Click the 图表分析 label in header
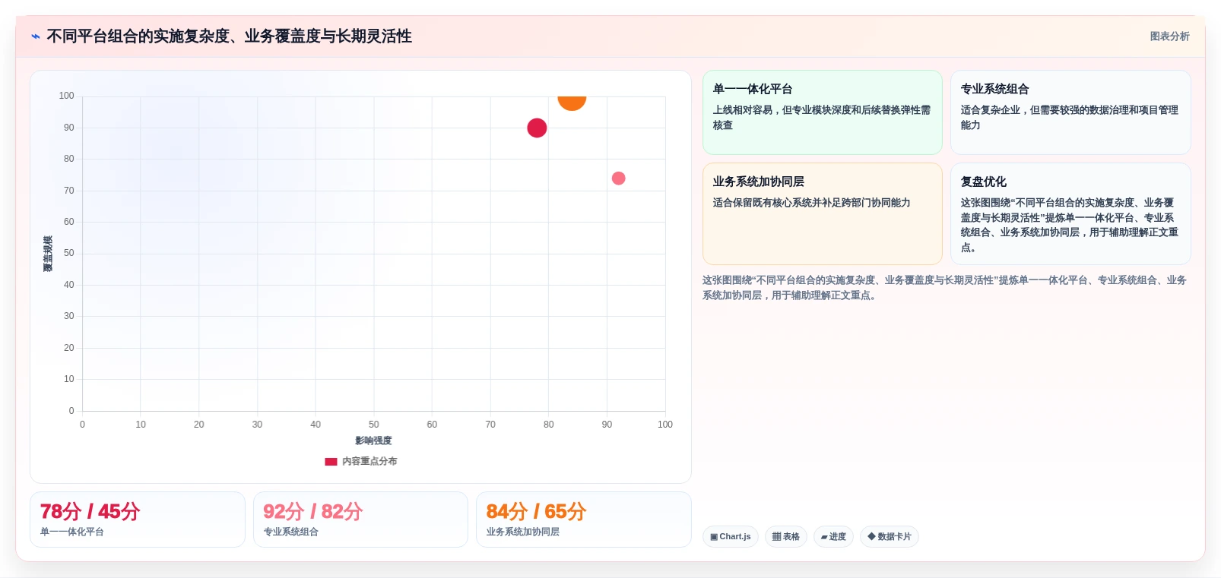The image size is (1221, 578). coord(1169,36)
